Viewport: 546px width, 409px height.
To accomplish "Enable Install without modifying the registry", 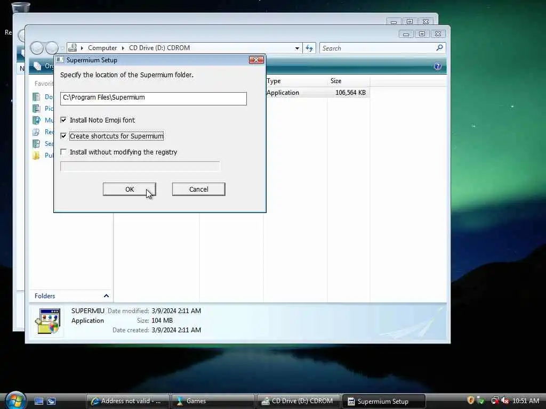I will click(63, 152).
